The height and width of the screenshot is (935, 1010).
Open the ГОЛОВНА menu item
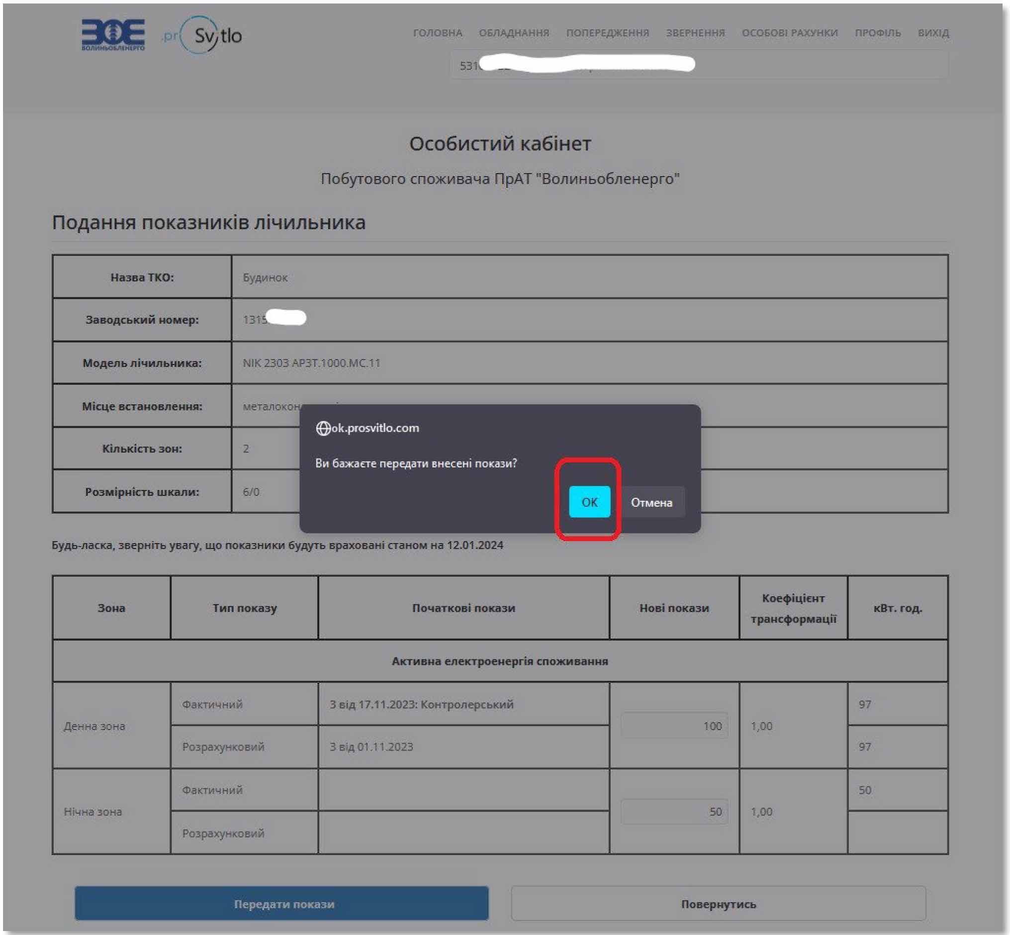438,33
